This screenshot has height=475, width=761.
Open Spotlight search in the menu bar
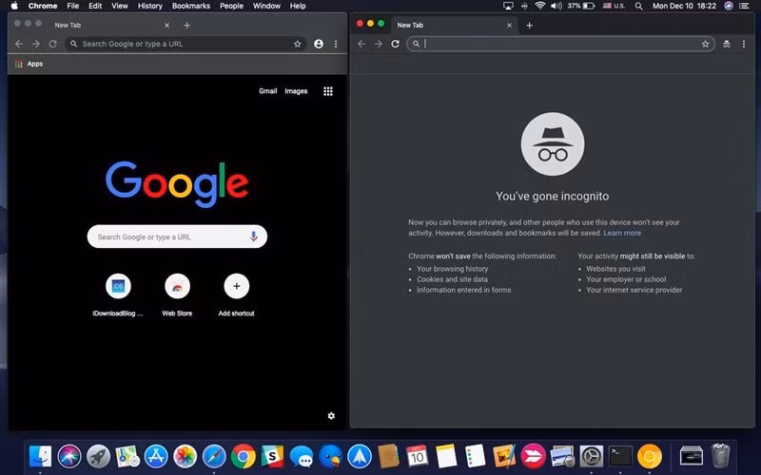(x=638, y=6)
